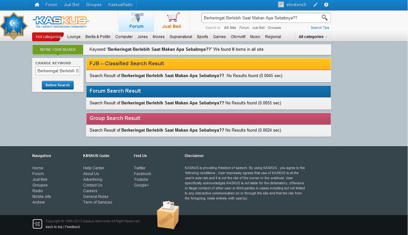This screenshot has height=235, width=408.
Task: Open the Feedback box icon
Action: coord(168,215)
